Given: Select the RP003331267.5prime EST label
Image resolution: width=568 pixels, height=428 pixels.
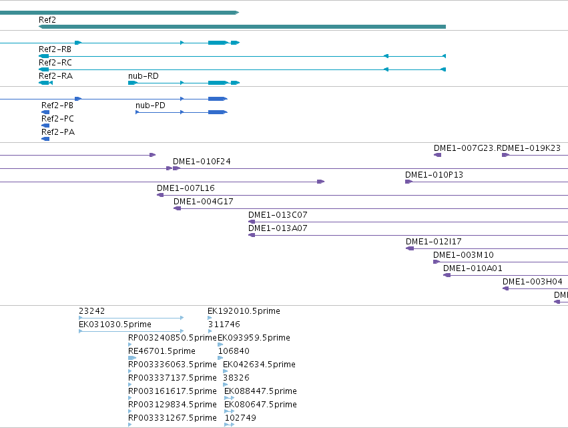Looking at the screenshot, I should [172, 419].
